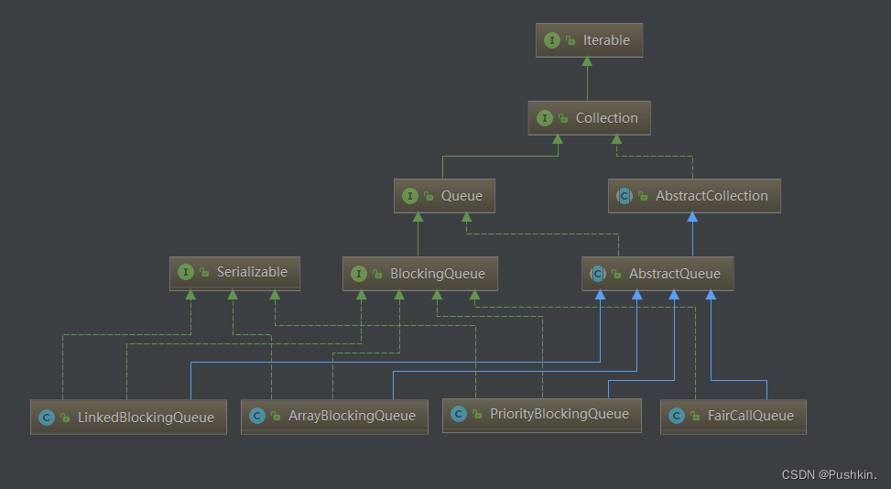
Task: Select the LinkedBlockingQueue node label
Action: 146,418
